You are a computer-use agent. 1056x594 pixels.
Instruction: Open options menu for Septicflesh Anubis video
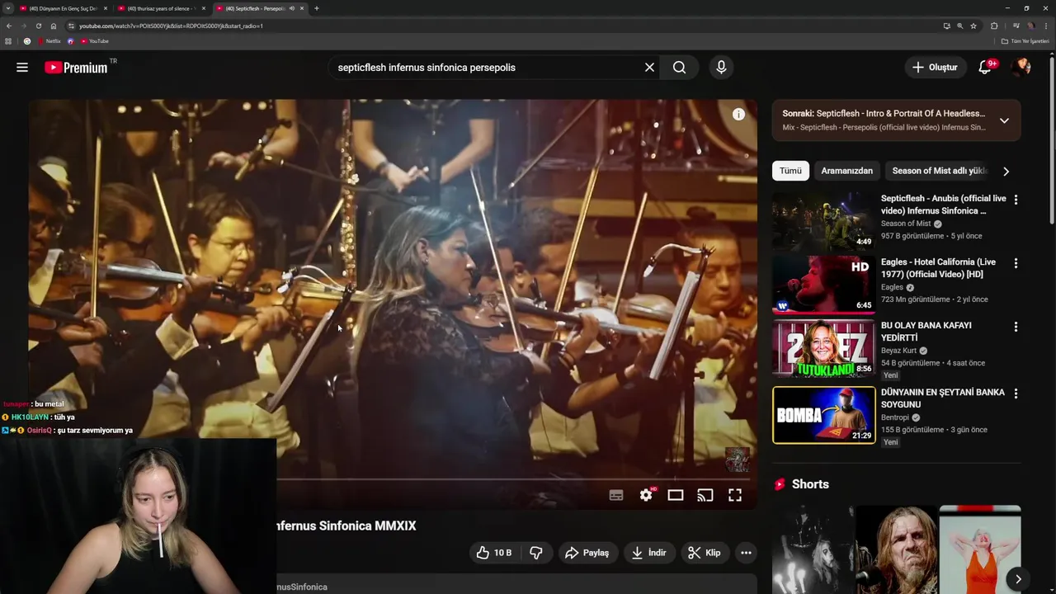click(1016, 200)
